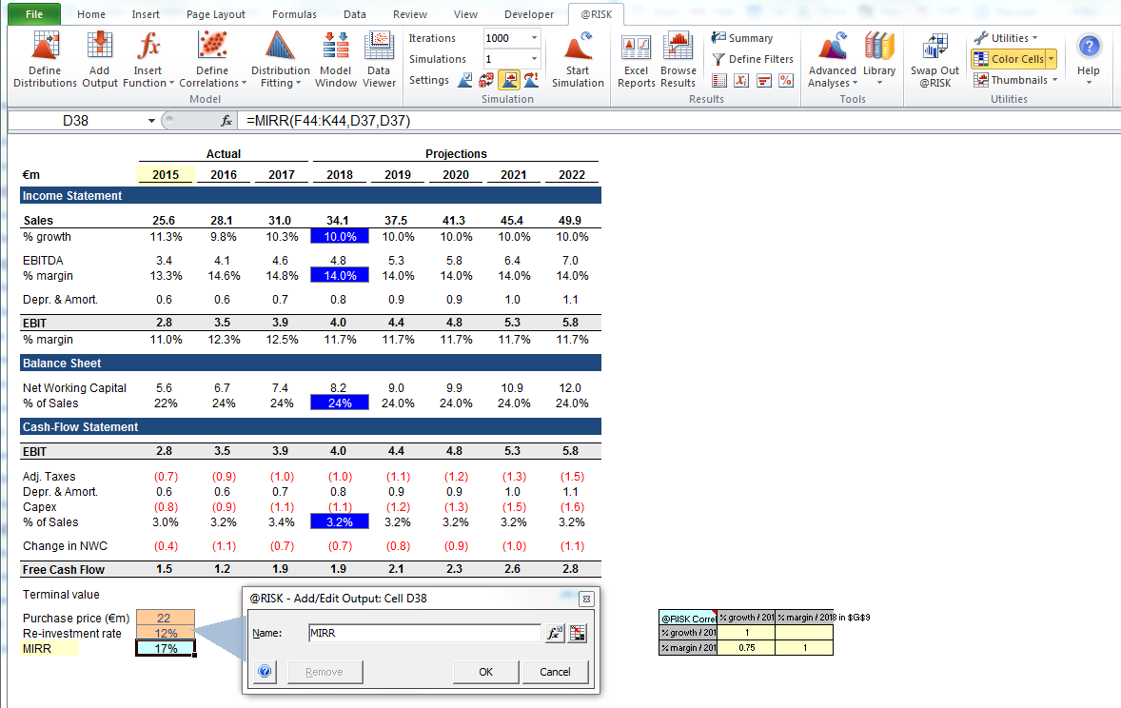Click Cancel in Add/Edit Output dialog
The height and width of the screenshot is (708, 1121).
tap(555, 672)
